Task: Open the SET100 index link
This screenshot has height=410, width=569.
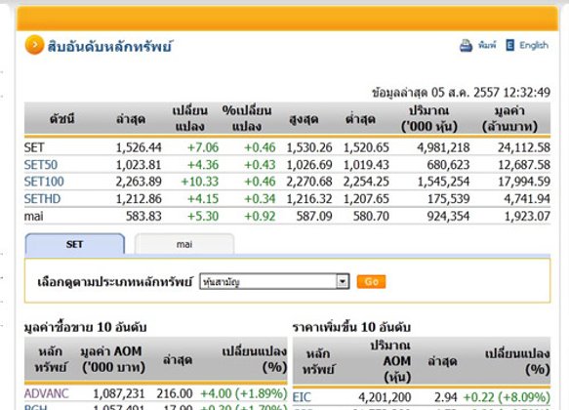Action: pyautogui.click(x=44, y=182)
